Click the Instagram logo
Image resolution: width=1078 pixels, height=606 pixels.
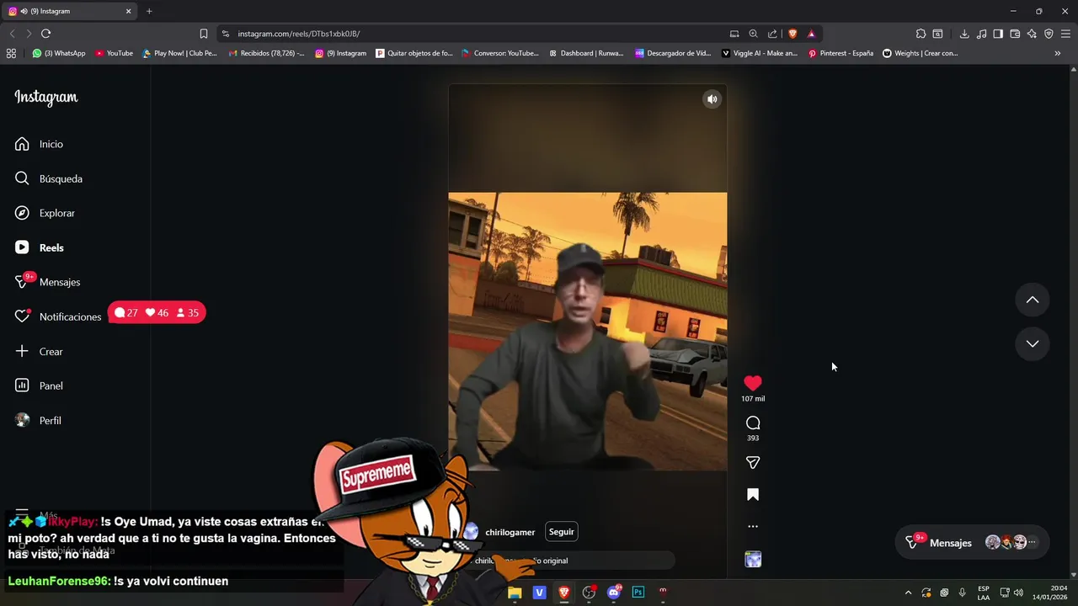[x=46, y=98]
